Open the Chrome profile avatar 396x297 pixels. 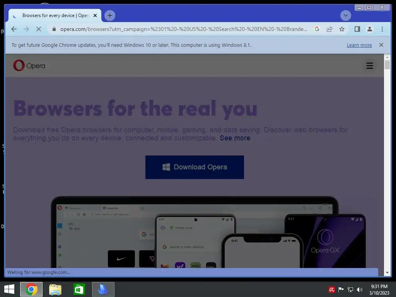click(369, 29)
